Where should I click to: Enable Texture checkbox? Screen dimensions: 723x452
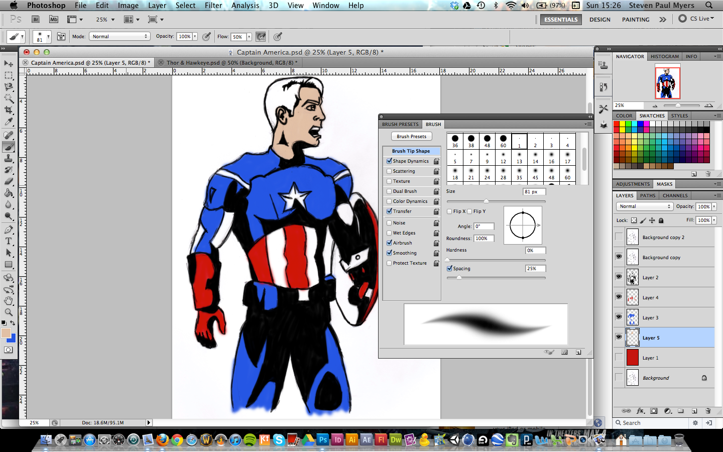pos(389,181)
